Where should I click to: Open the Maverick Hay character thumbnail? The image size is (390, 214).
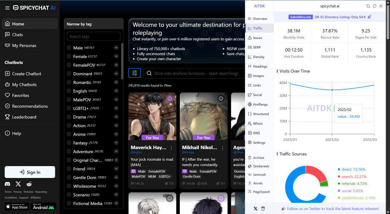[152, 116]
